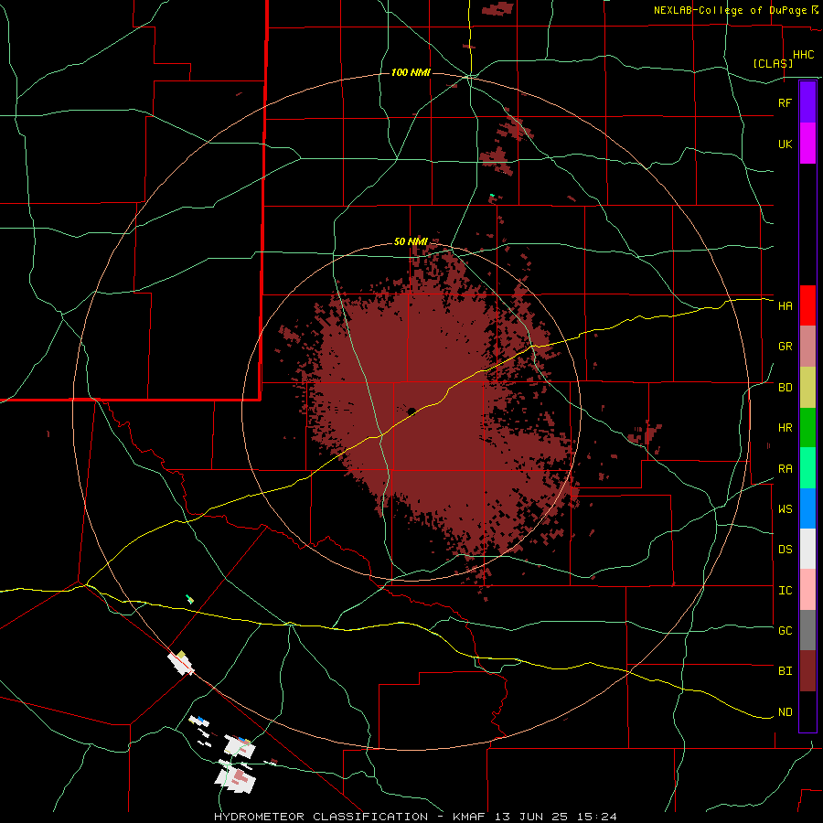
Task: Click the HA red legend swatch
Action: coord(807,305)
